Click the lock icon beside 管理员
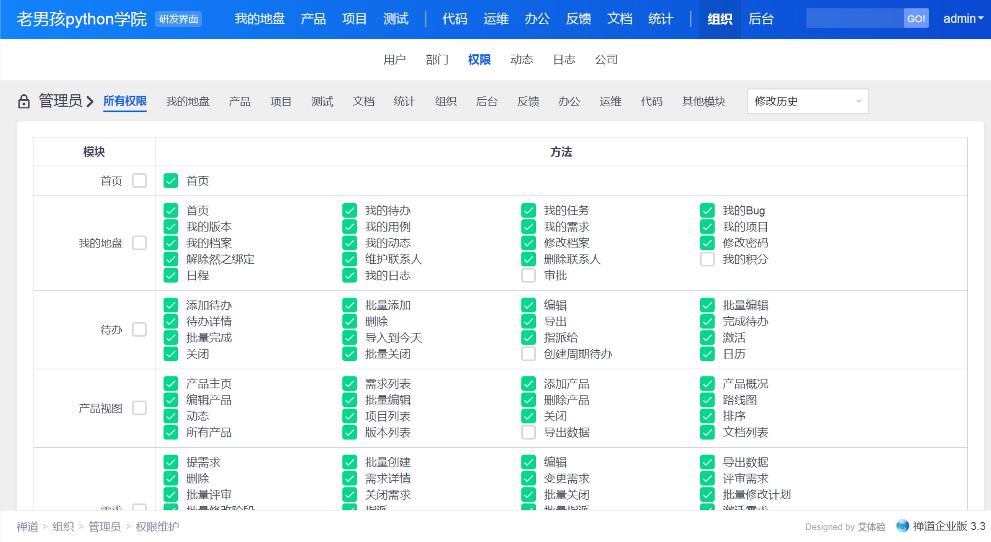The width and height of the screenshot is (991, 542). point(24,101)
